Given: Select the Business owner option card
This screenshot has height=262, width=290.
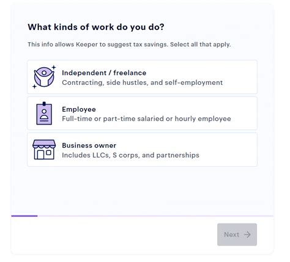Looking at the screenshot, I should pyautogui.click(x=142, y=150).
